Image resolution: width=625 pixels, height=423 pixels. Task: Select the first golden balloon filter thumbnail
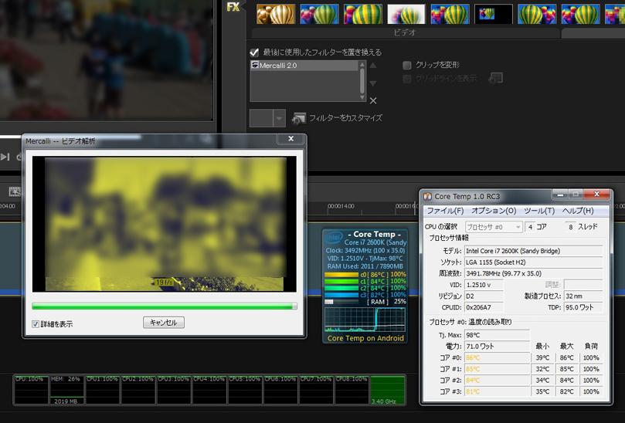(x=276, y=14)
